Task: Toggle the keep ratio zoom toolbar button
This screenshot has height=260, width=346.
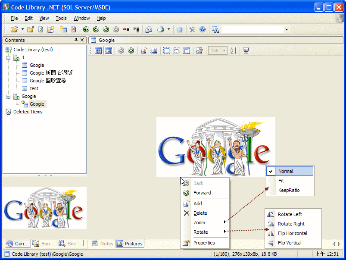Action: [187, 50]
